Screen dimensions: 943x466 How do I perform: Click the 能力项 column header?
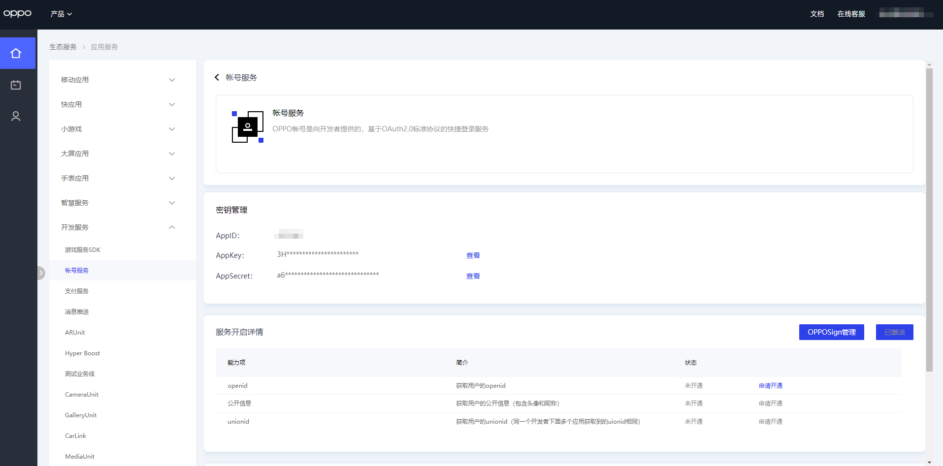pyautogui.click(x=236, y=363)
